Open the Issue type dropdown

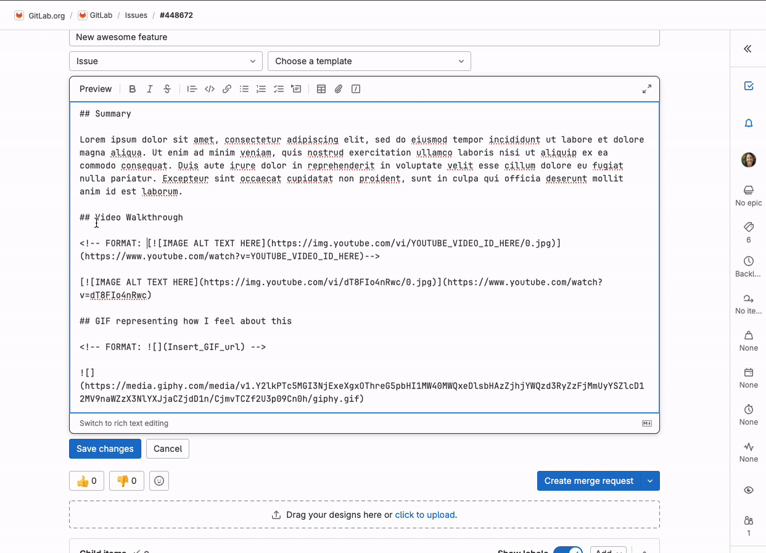click(x=166, y=61)
